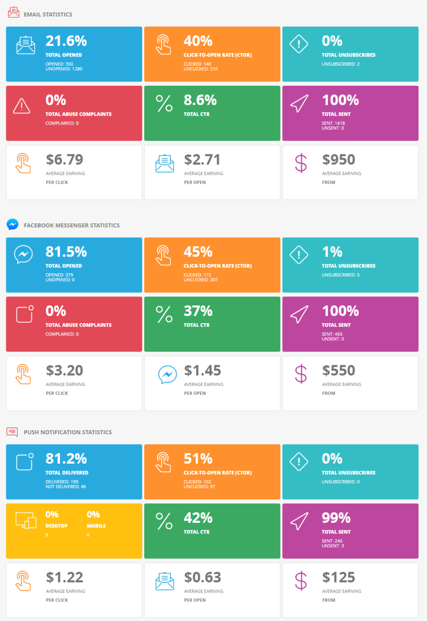This screenshot has height=621, width=427.
Task: Click the Messenger 37% Total CTR label
Action: 197,325
